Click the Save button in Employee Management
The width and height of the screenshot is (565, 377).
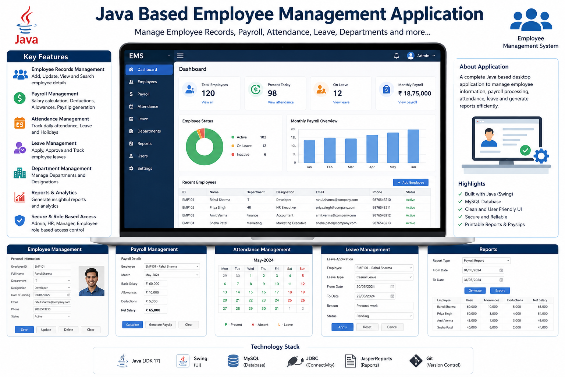click(24, 330)
